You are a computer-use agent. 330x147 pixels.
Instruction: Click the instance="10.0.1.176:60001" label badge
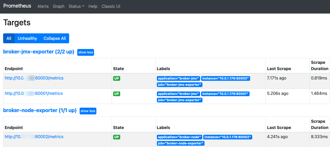225,94
